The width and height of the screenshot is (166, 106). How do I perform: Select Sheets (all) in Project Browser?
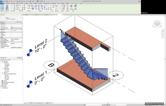point(6,84)
